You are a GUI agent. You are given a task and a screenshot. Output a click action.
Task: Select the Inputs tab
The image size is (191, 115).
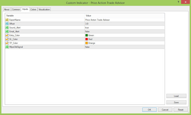pos(25,9)
